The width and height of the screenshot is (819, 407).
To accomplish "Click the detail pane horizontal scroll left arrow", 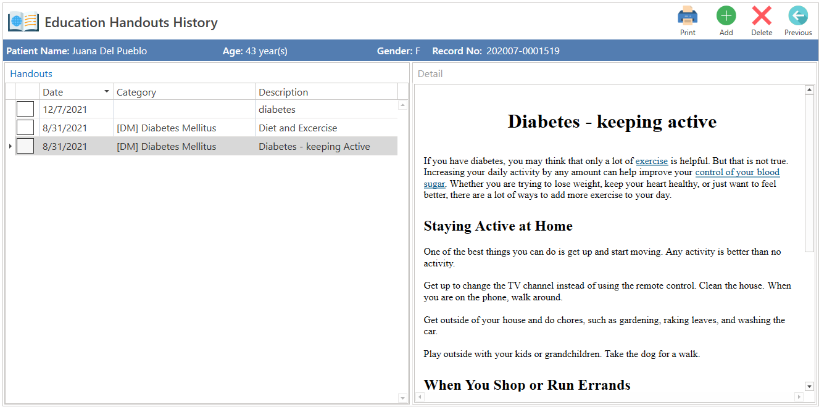I will click(420, 397).
